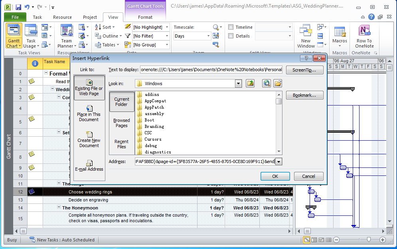
Task: Enable the Timeline checkbox
Action: click(231, 27)
